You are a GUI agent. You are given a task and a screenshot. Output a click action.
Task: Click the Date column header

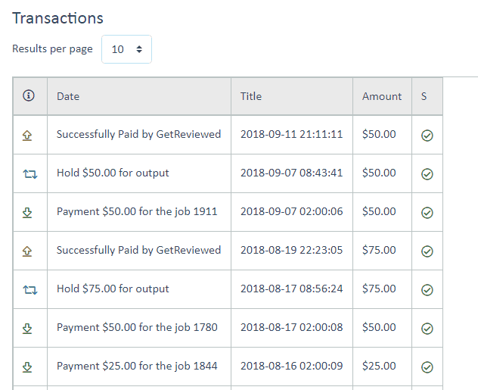pos(68,96)
